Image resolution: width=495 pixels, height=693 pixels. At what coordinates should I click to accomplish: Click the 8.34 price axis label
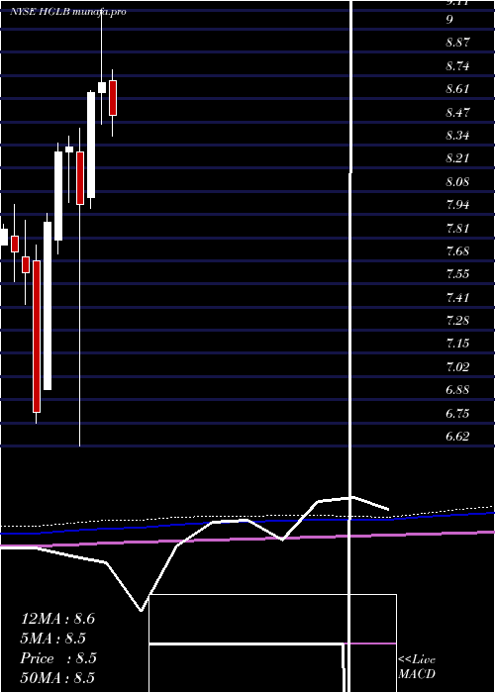pyautogui.click(x=457, y=136)
